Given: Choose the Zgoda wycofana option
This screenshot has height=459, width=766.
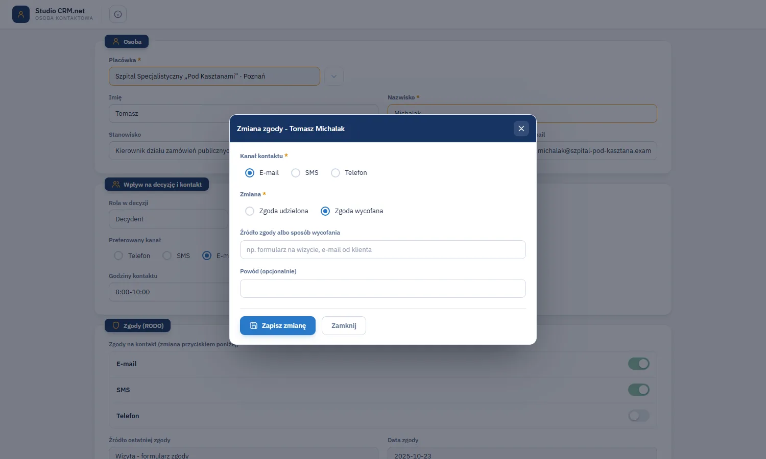Looking at the screenshot, I should tap(325, 211).
